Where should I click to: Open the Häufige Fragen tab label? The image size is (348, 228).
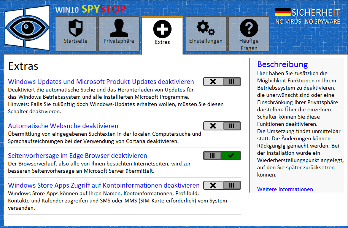click(x=249, y=45)
